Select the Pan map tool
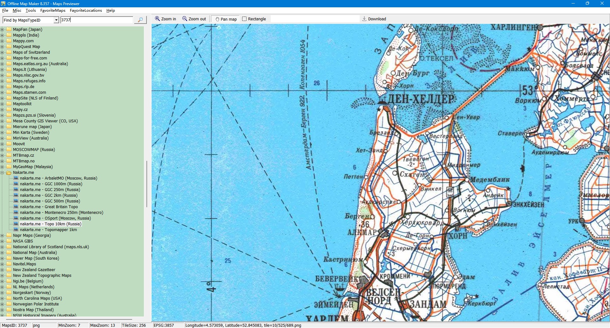Image resolution: width=610 pixels, height=328 pixels. click(226, 19)
